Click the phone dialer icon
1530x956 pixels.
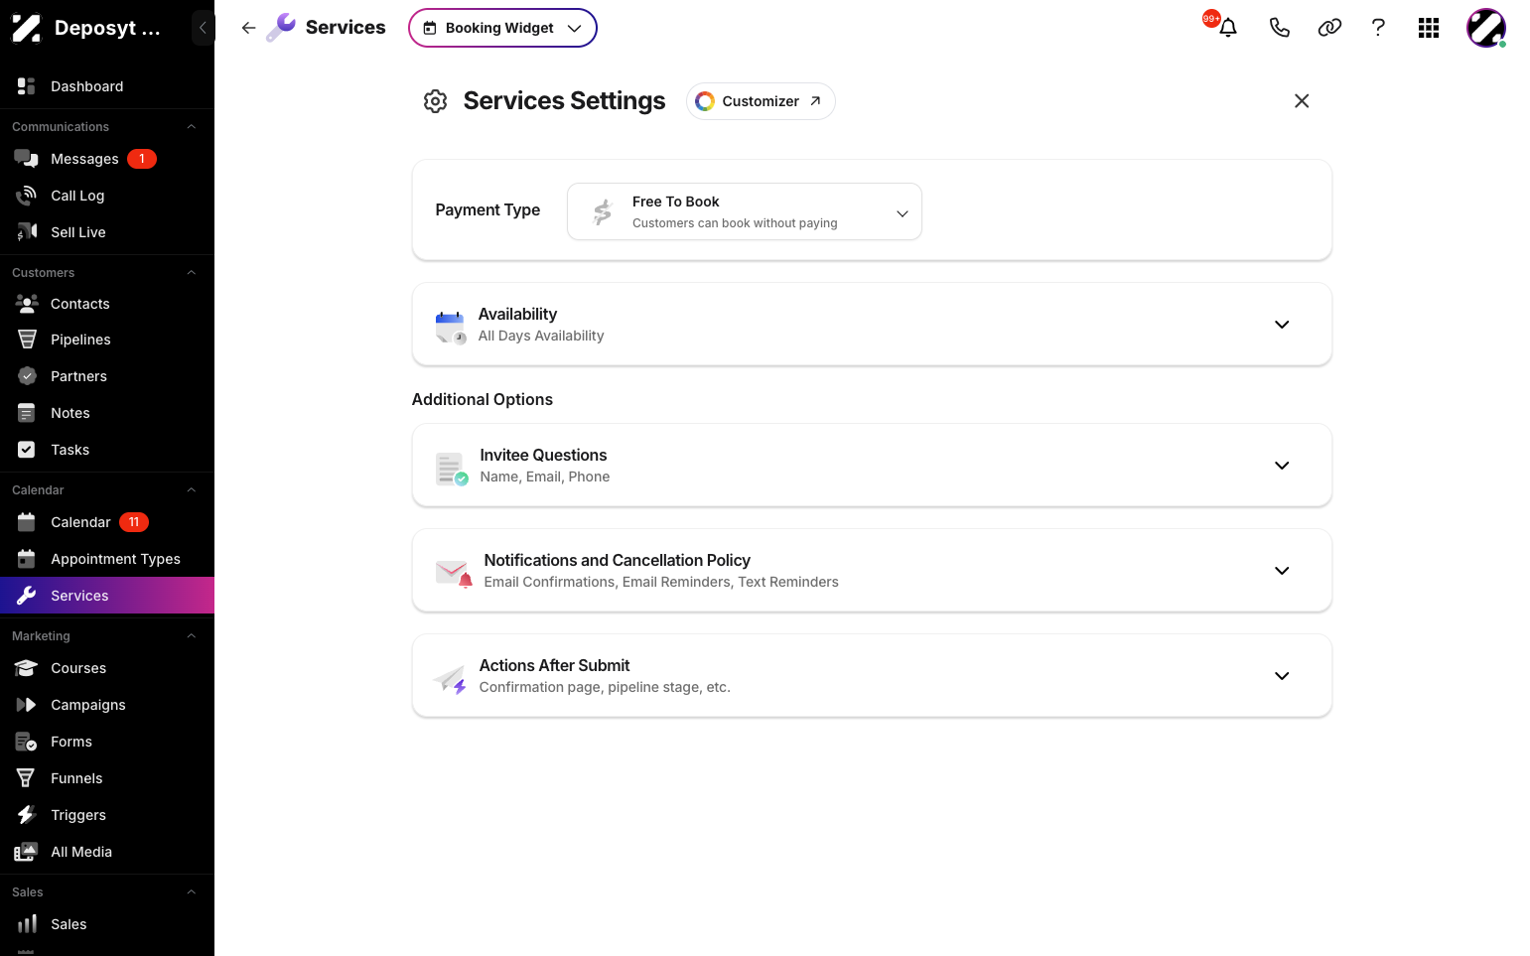coord(1279,28)
